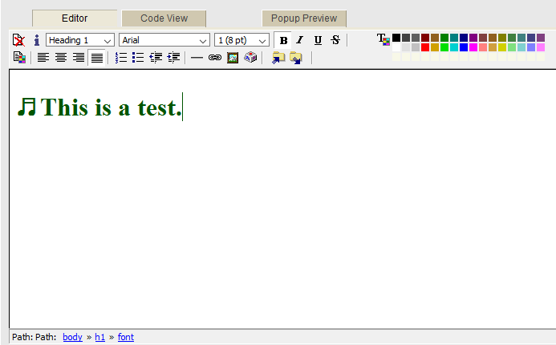Click the "This is a test." heading text
The image size is (556, 345).
tap(111, 107)
